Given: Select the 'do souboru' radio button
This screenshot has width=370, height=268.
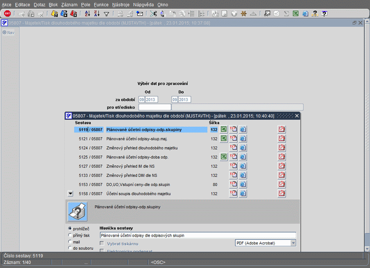Looking at the screenshot, I should click(70, 248).
